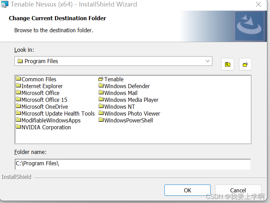Click the folder icon beside Windows Mail
This screenshot has height=203, width=270.
(101, 93)
